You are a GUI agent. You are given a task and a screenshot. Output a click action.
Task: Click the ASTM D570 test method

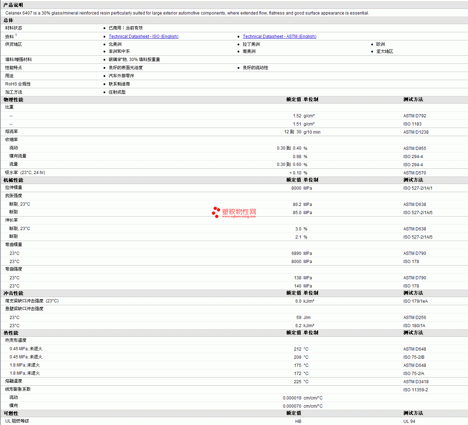click(x=415, y=173)
